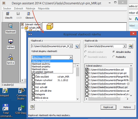This screenshot has height=119, width=138.
Task: Browse source file icon in Kopírovat z
Action: click(x=77, y=46)
